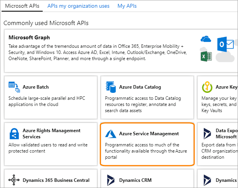
Task: Click the Excel icon in Microsoft Graph card
Action: (206, 57)
